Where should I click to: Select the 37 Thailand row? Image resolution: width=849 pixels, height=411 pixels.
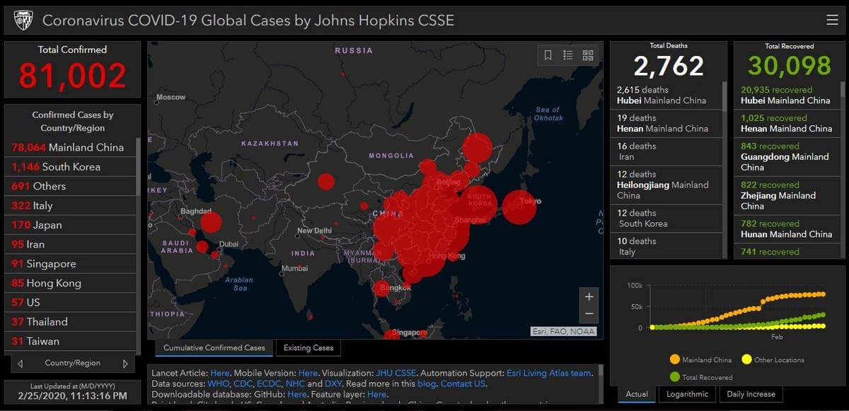tap(69, 321)
